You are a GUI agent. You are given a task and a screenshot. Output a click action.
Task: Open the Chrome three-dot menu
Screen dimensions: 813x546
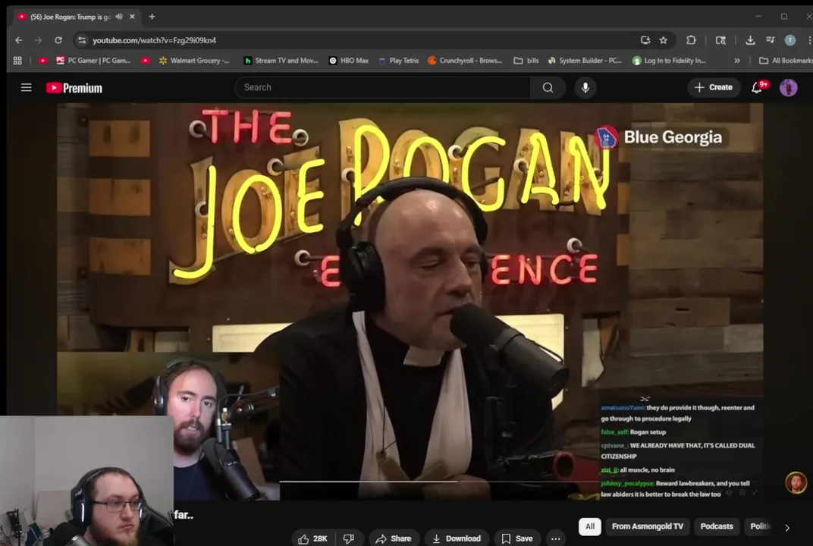(x=809, y=40)
